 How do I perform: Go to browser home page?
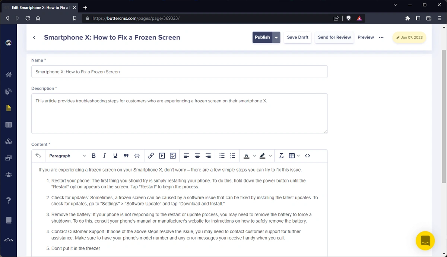[x=38, y=18]
